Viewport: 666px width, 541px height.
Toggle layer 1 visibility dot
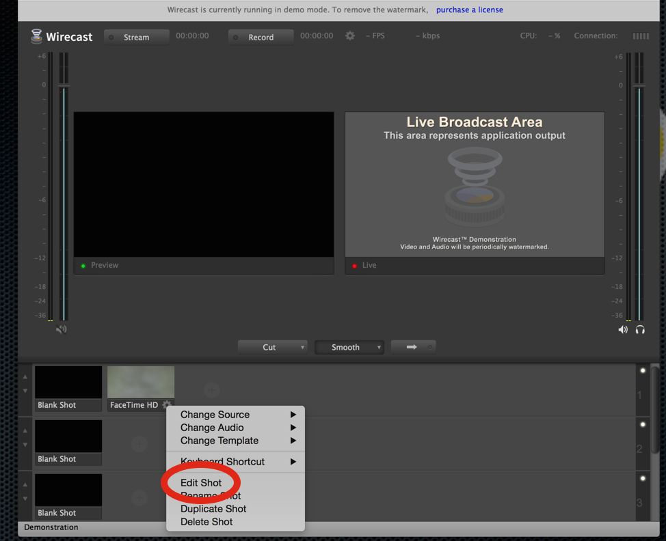[643, 370]
